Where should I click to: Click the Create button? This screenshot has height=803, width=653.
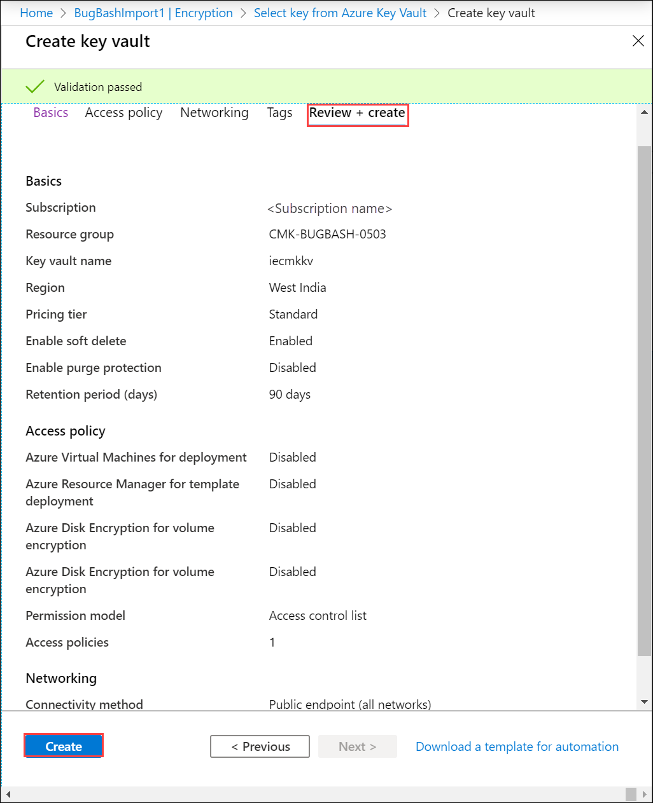tap(63, 746)
